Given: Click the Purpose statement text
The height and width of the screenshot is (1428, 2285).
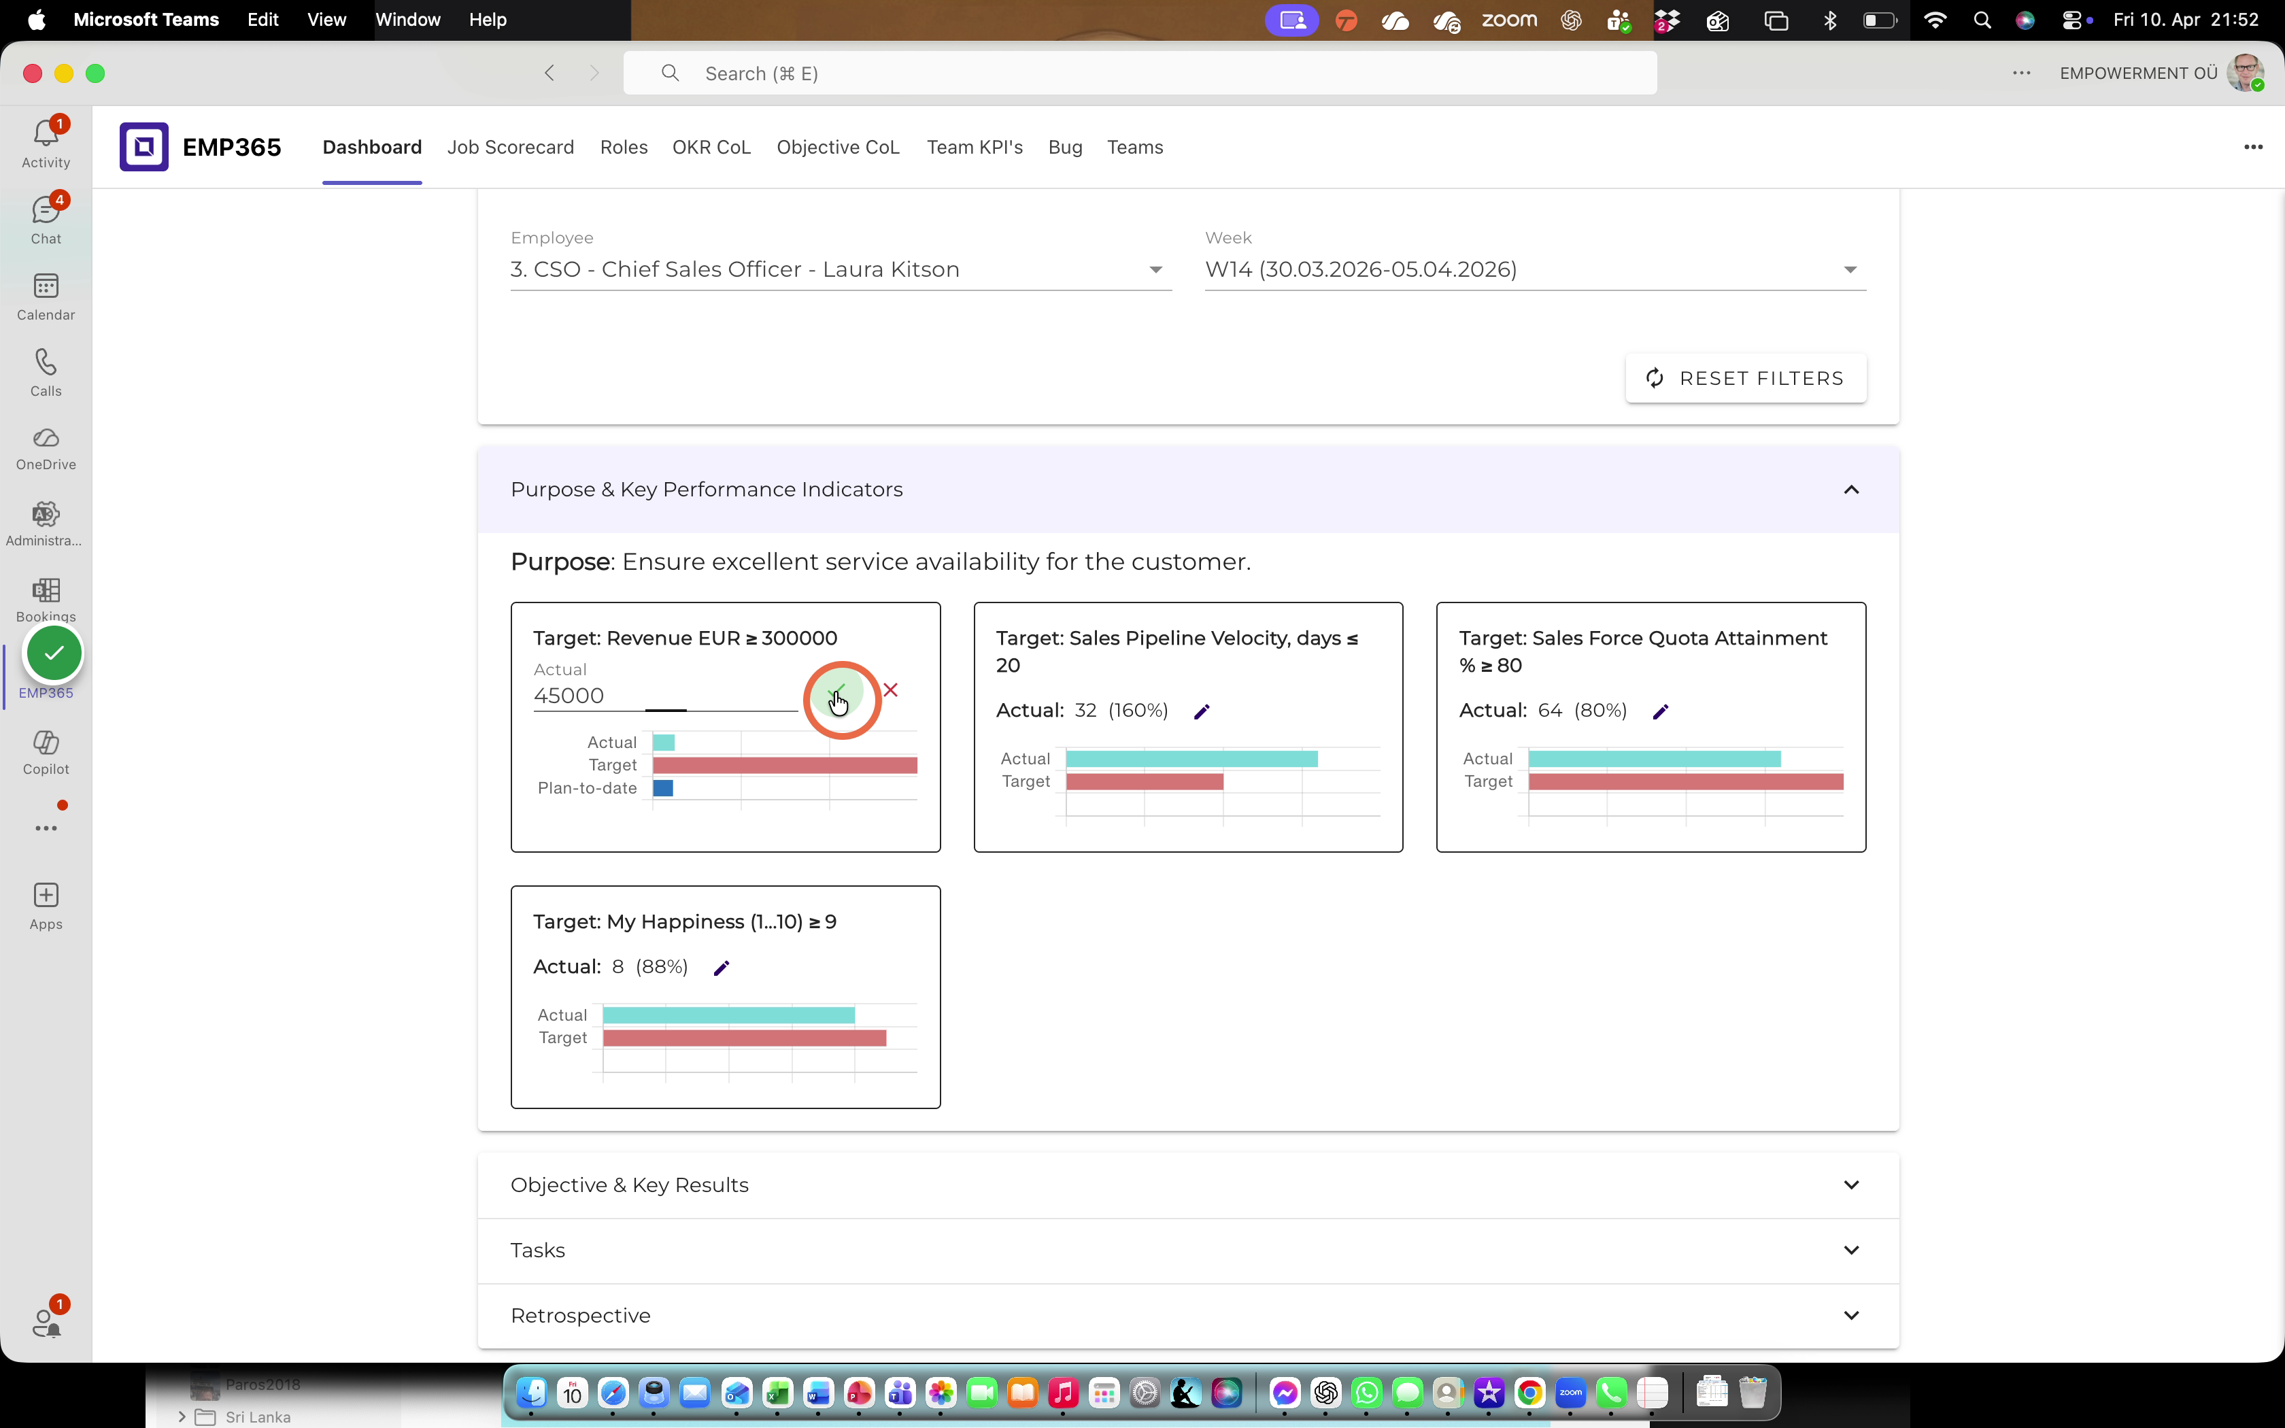Looking at the screenshot, I should click(880, 562).
